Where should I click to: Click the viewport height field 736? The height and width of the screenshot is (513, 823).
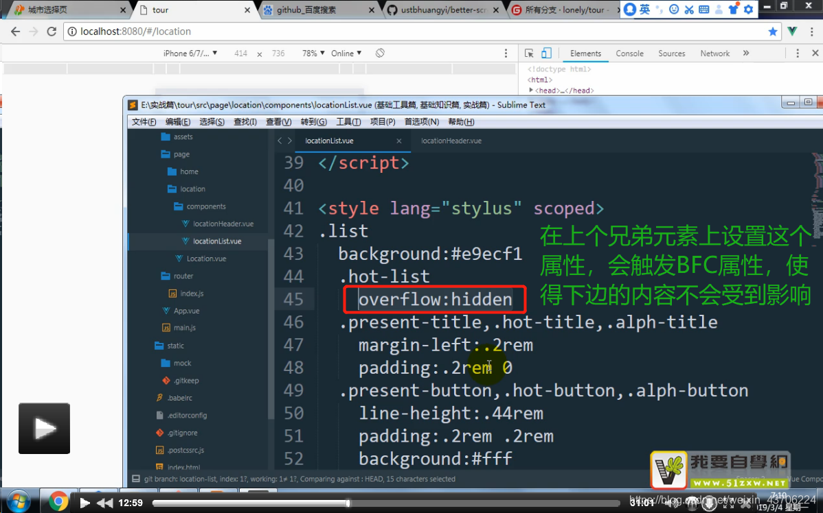coord(278,53)
